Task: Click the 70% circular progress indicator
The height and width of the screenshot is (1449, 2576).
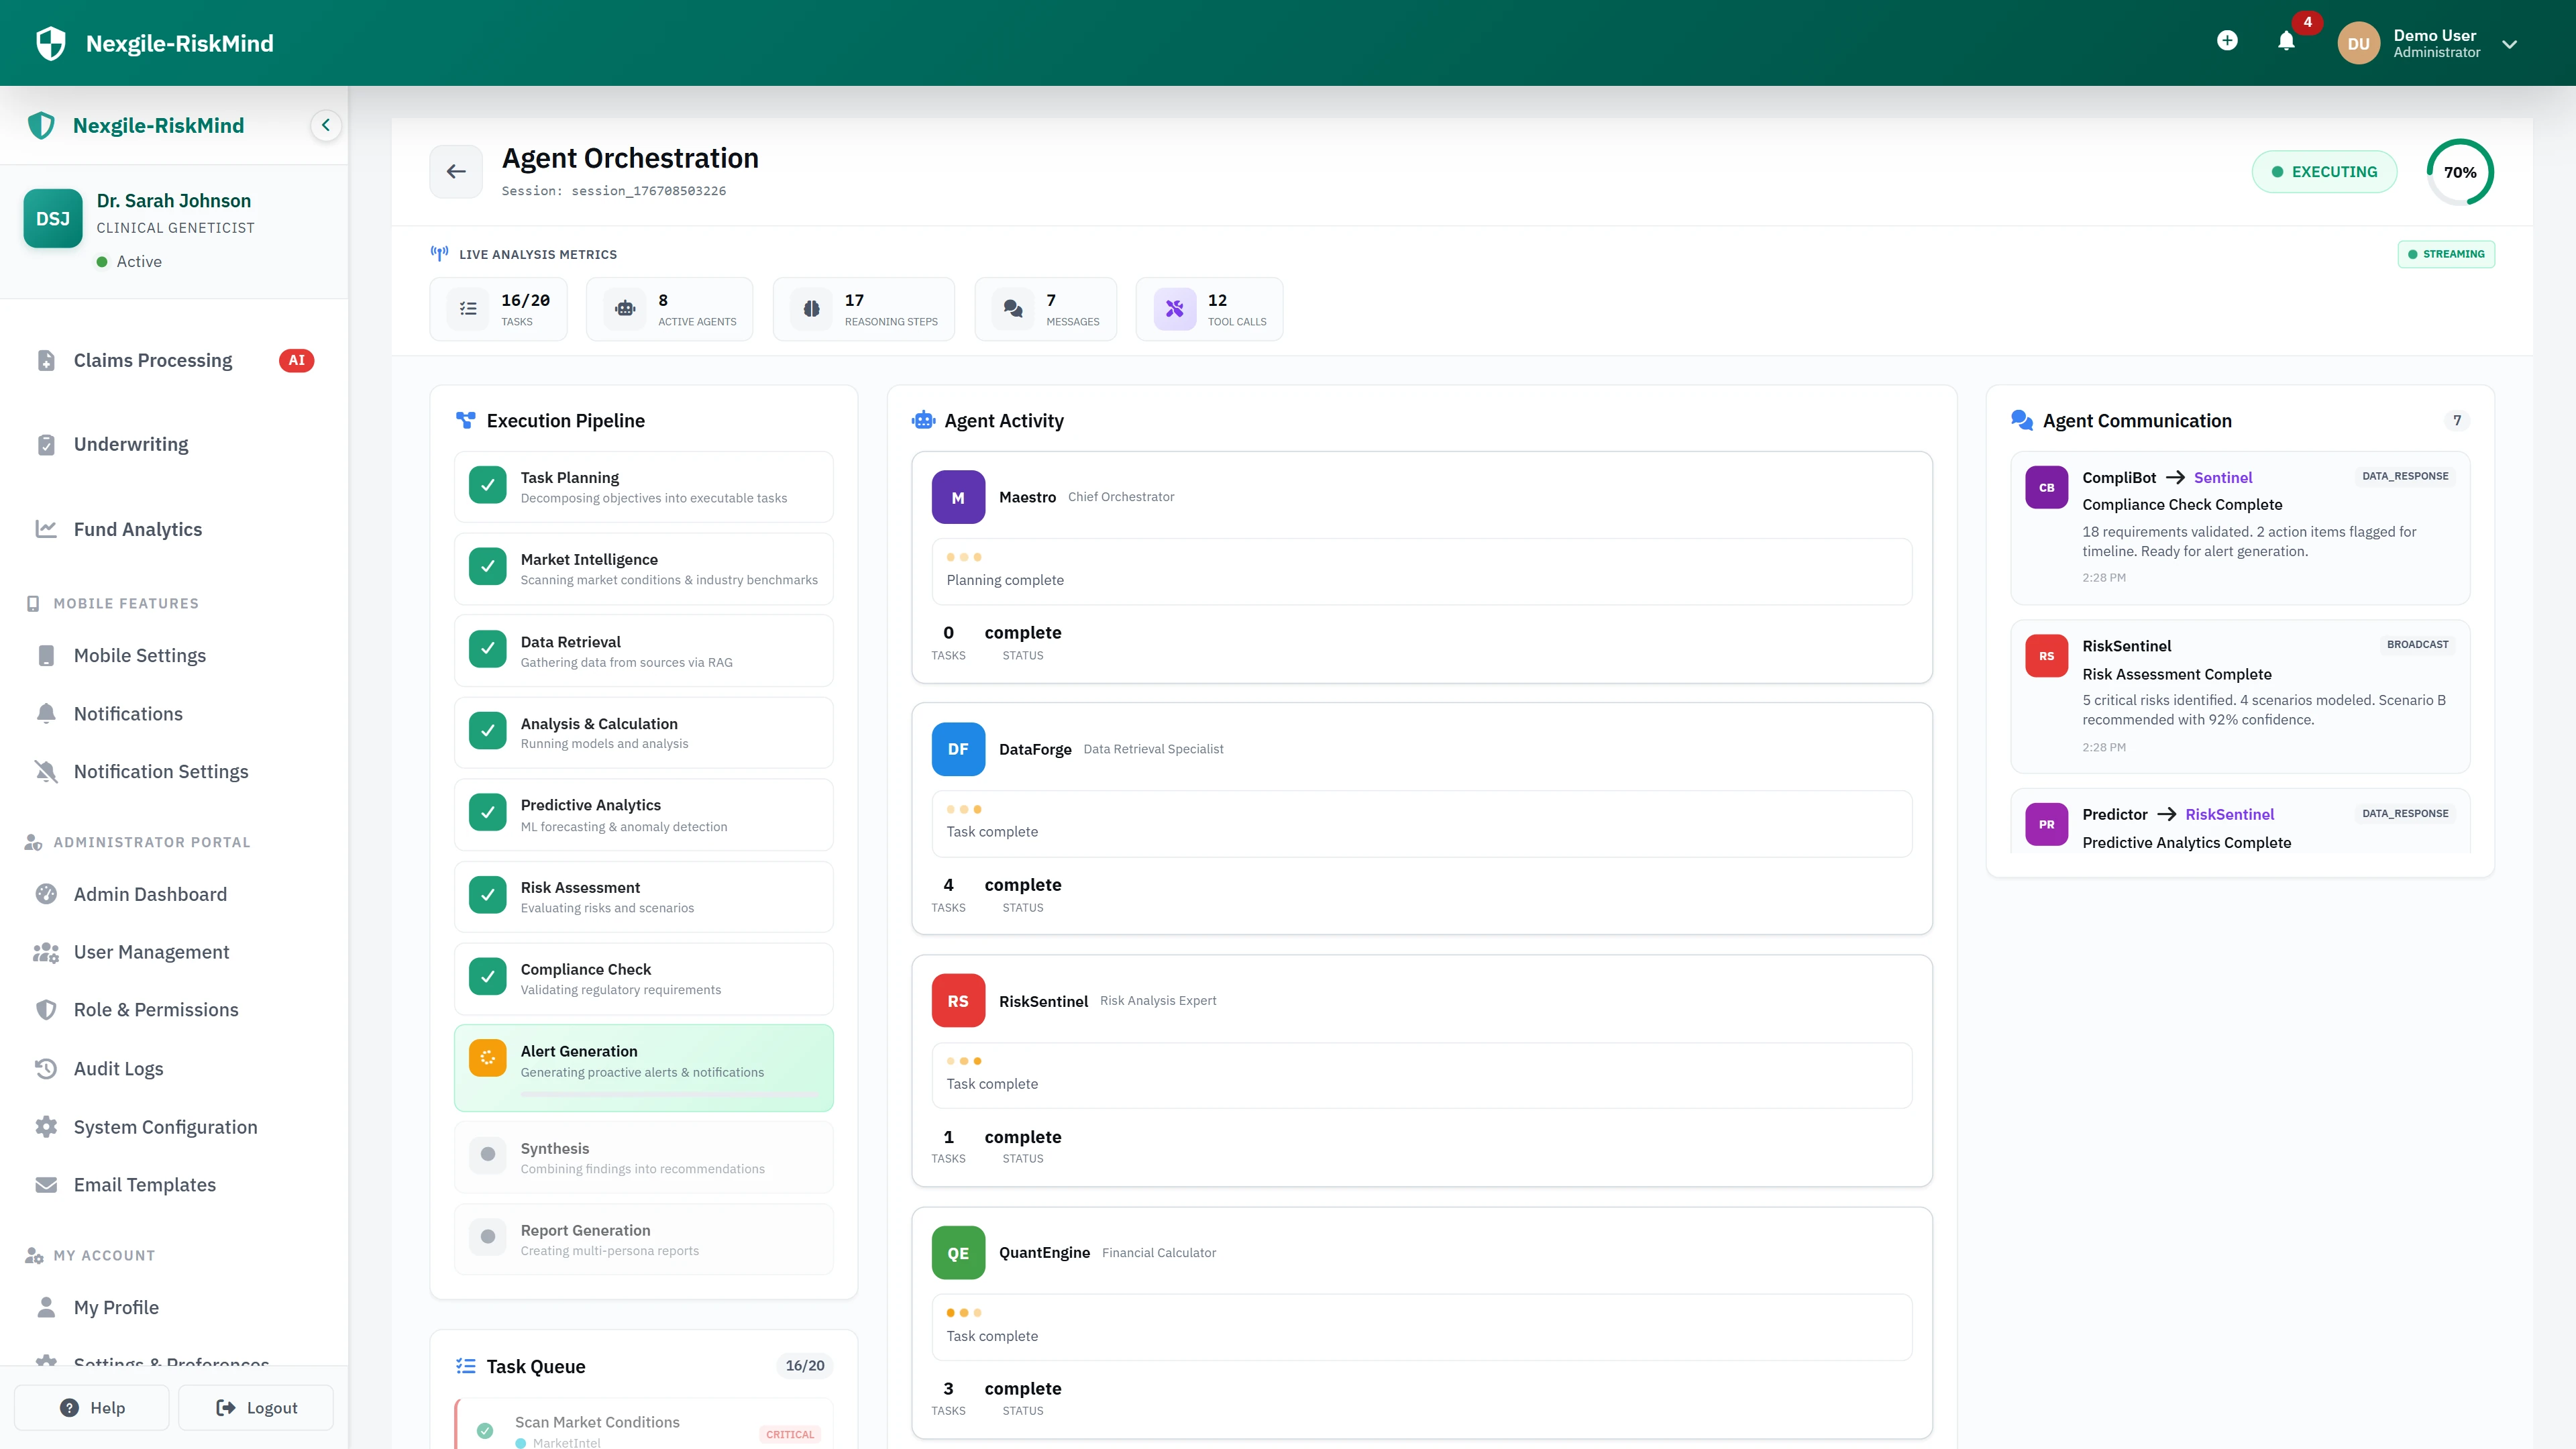Action: 2459,172
